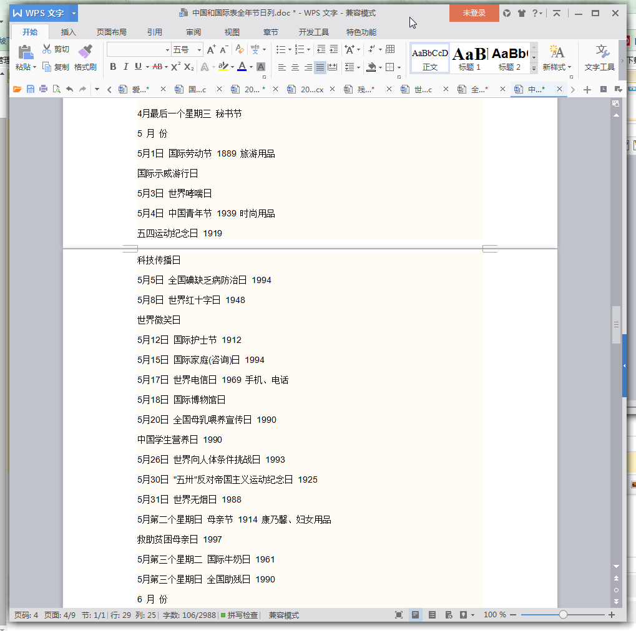The height and width of the screenshot is (631, 636).
Task: Select justify alignment button
Action: pyautogui.click(x=320, y=67)
